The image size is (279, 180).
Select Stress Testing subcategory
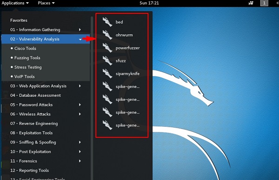click(x=46, y=67)
